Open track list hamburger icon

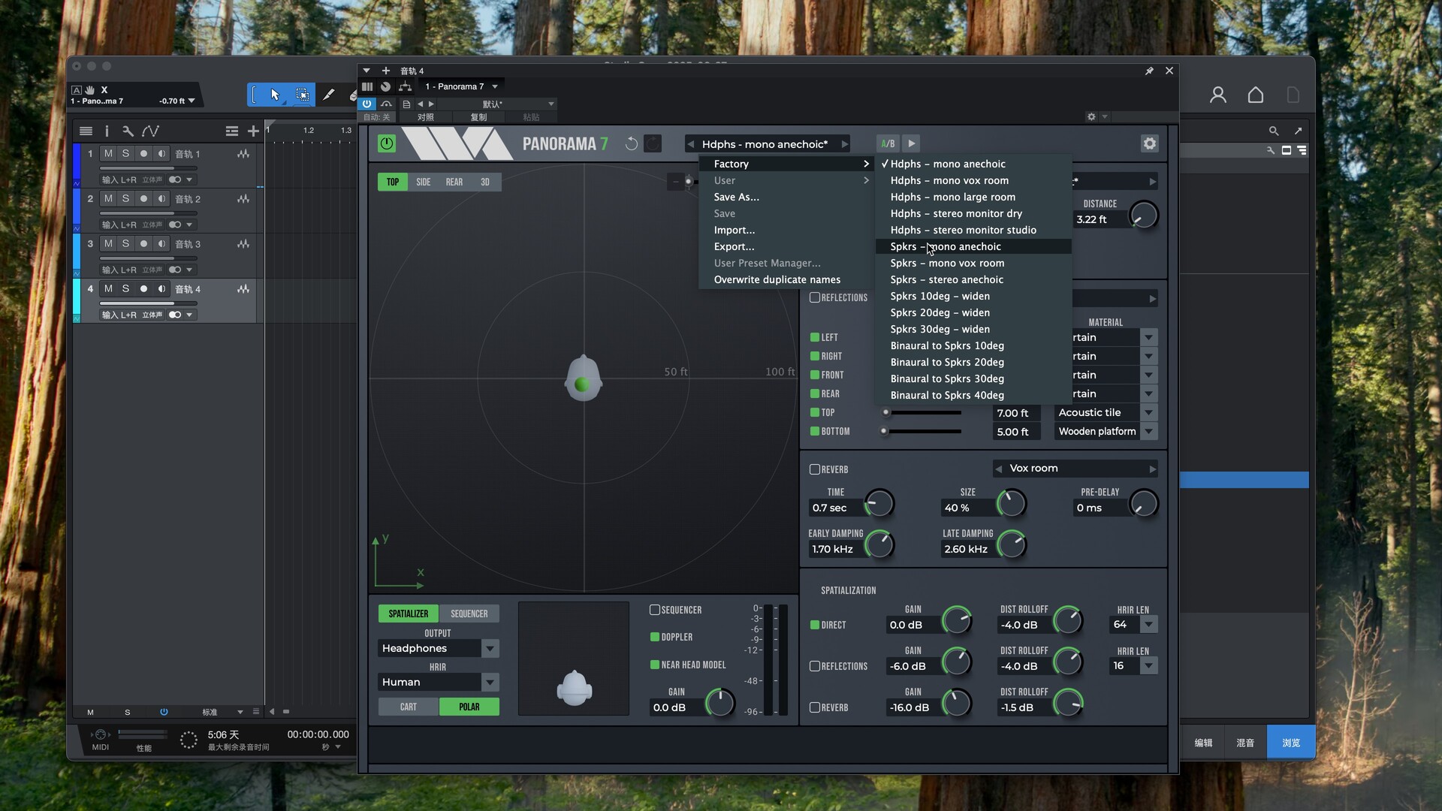(x=86, y=131)
